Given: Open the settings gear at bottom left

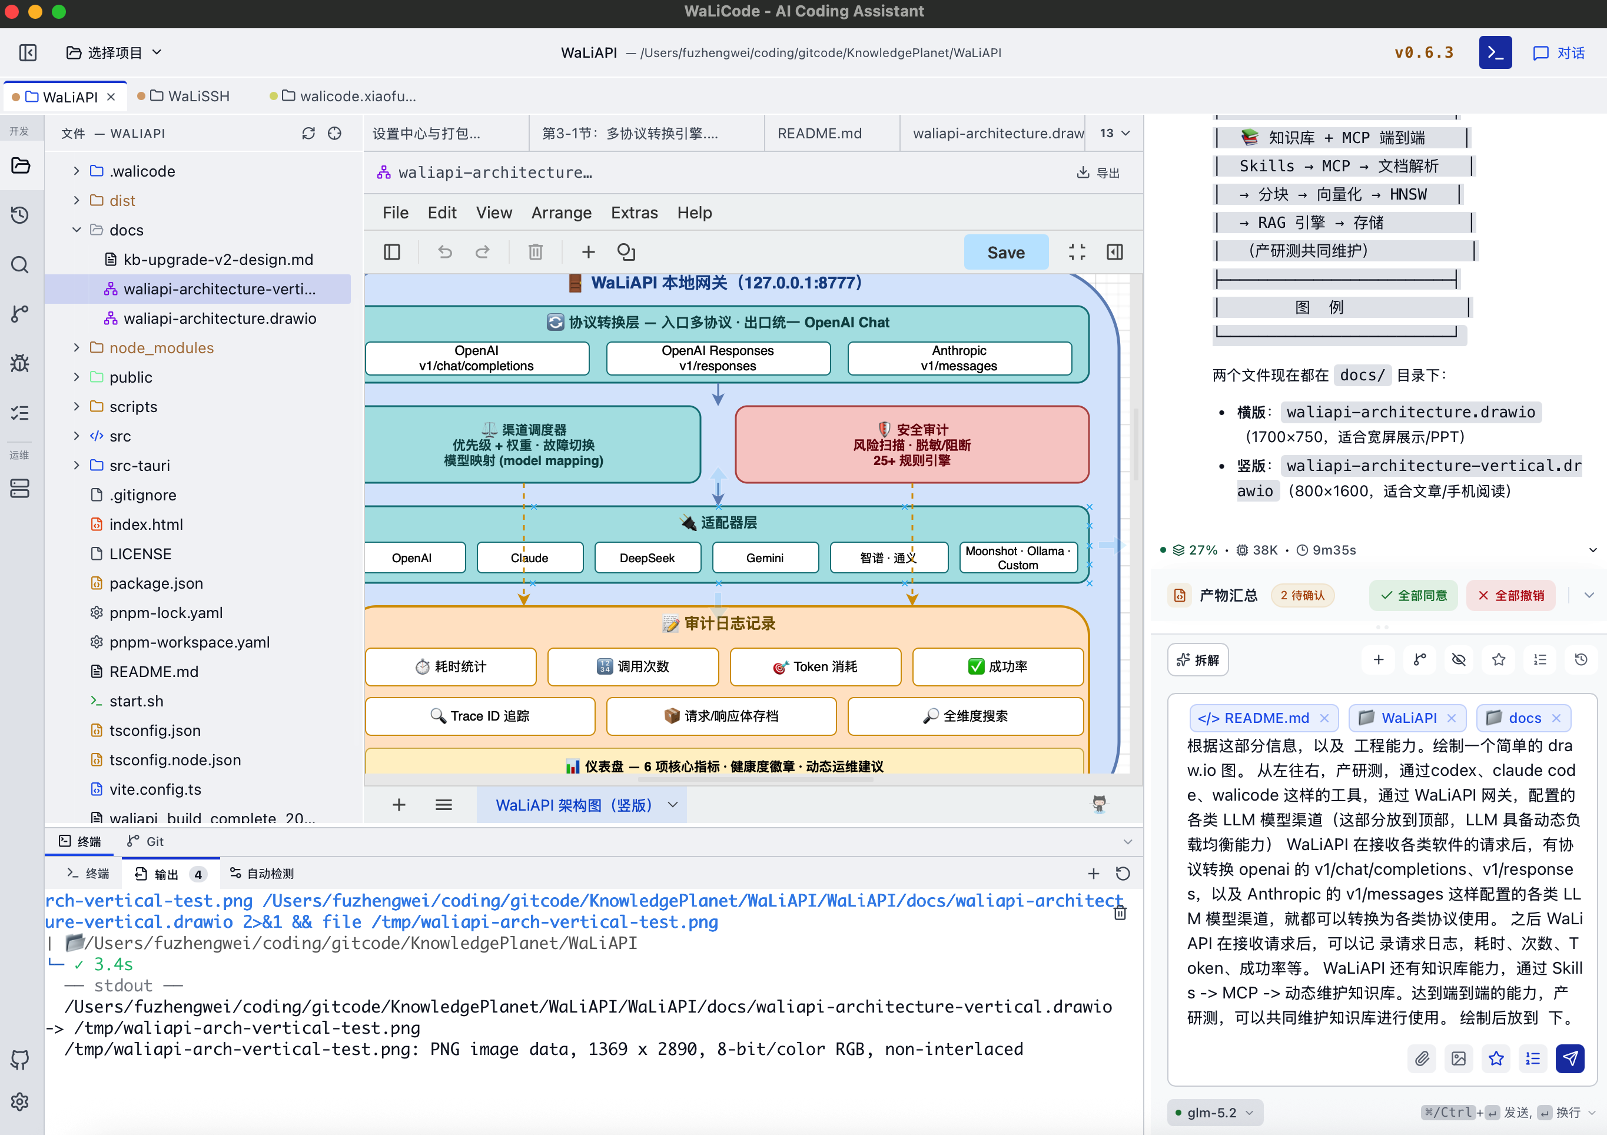Looking at the screenshot, I should [x=20, y=1101].
